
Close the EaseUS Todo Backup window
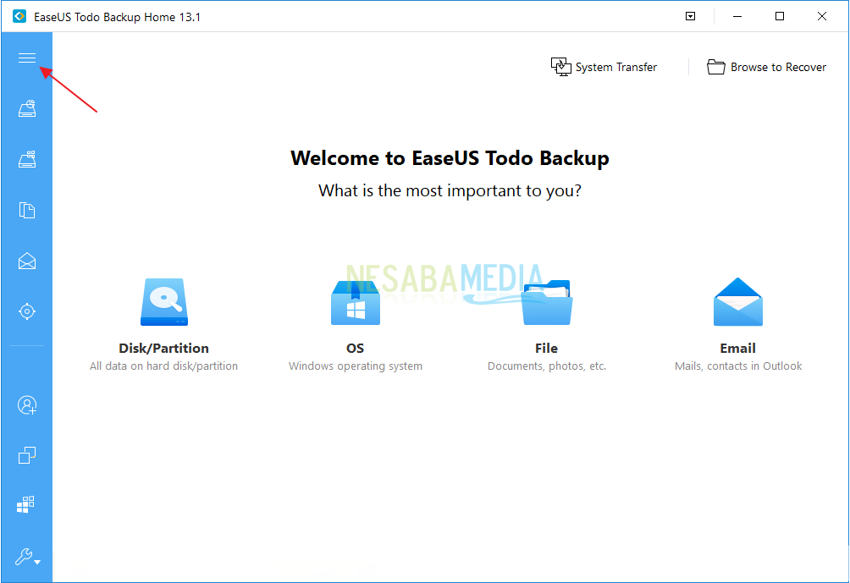point(822,16)
